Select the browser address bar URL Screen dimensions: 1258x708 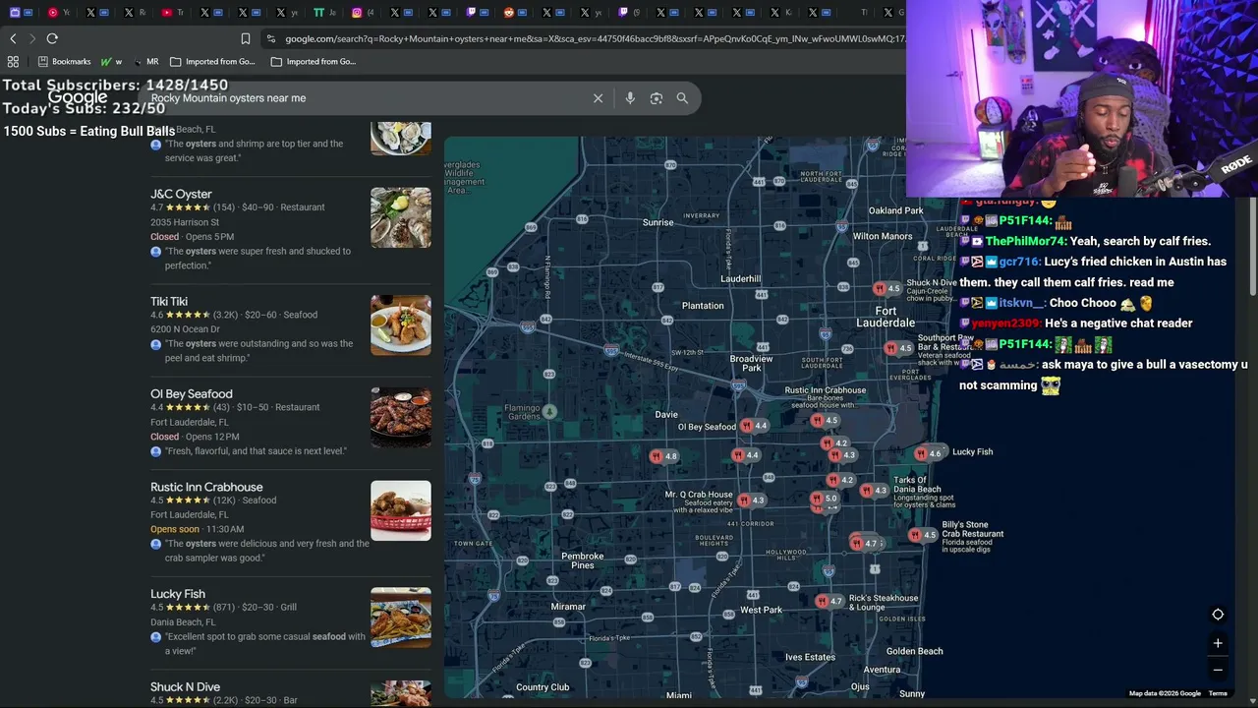(595, 38)
